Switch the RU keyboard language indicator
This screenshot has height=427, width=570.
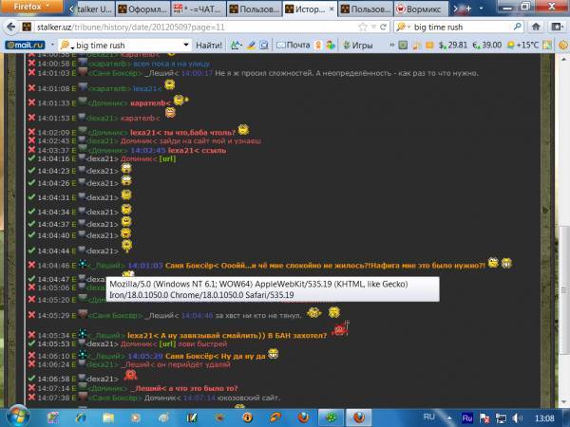pyautogui.click(x=427, y=415)
